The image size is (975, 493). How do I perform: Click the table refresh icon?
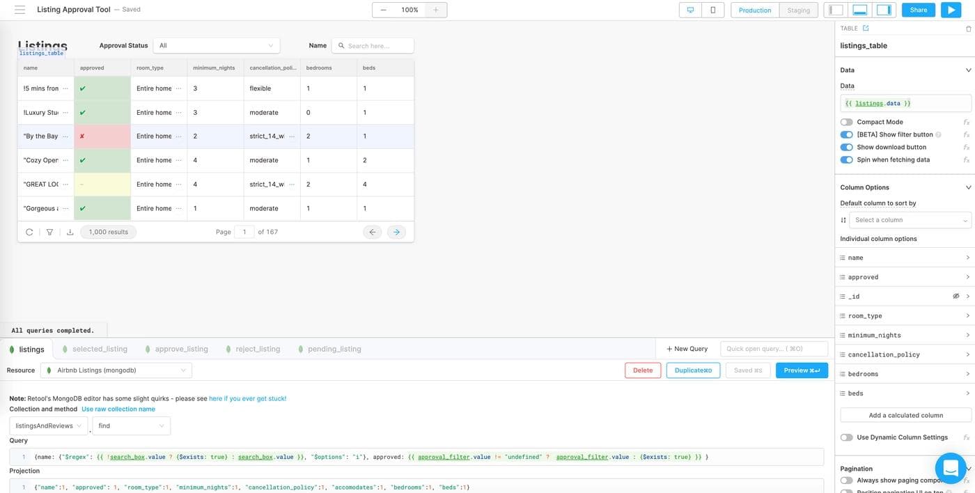tap(29, 232)
